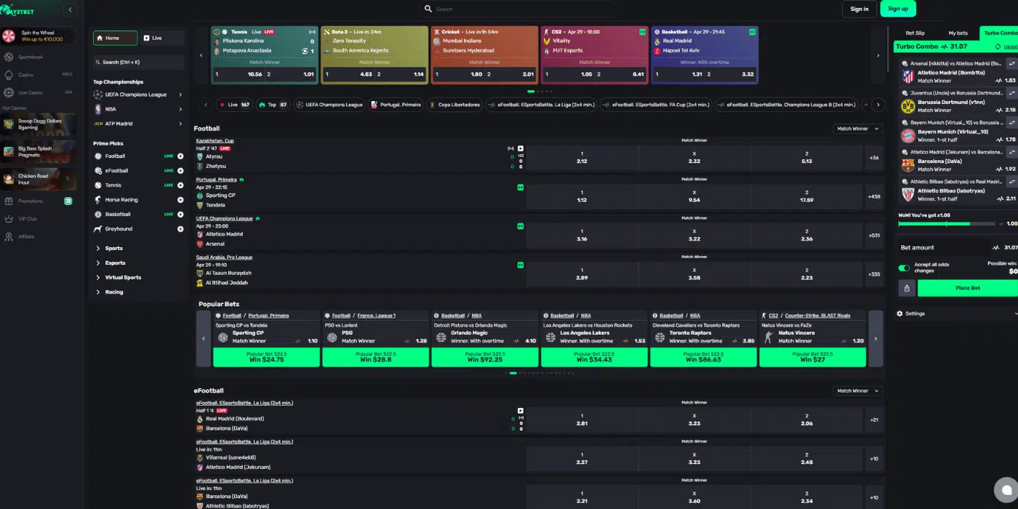Image resolution: width=1018 pixels, height=509 pixels.
Task: Select the Live tab beside Home
Action: coord(161,38)
